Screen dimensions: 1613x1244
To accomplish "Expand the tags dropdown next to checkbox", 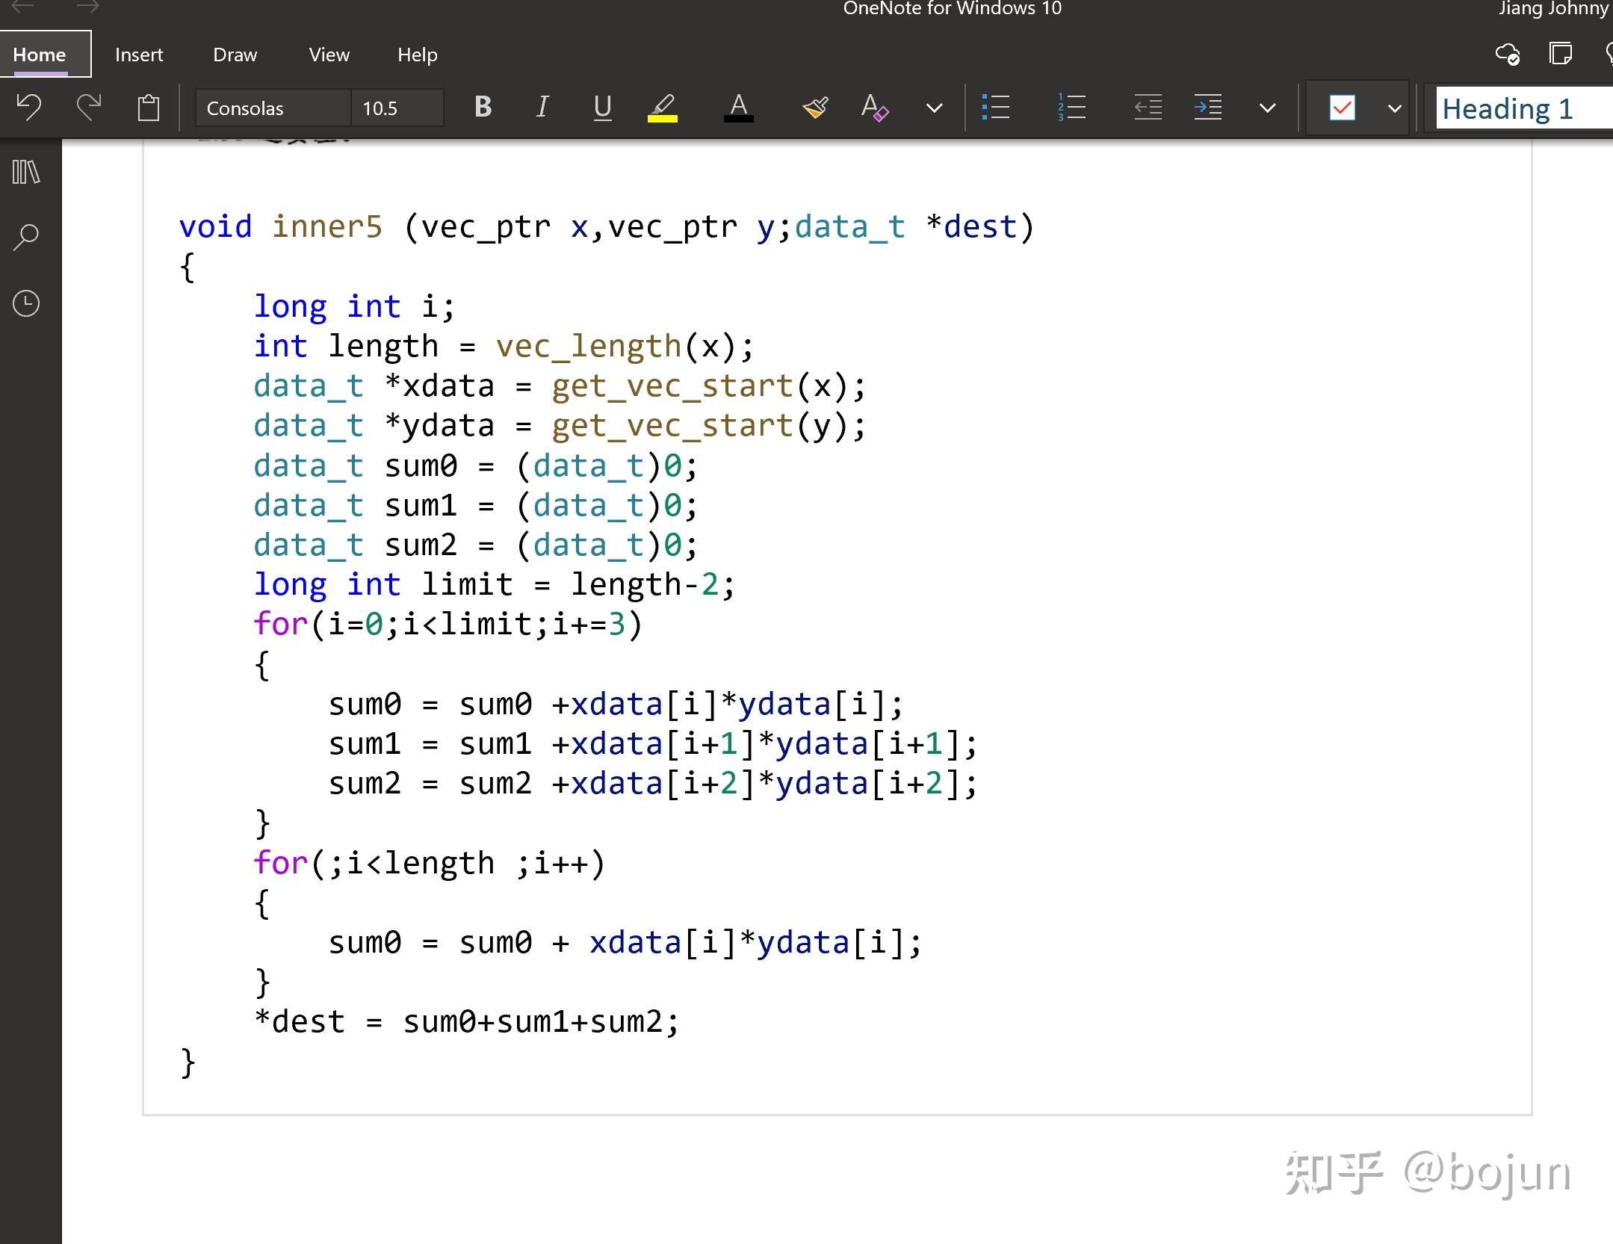I will click(1394, 108).
